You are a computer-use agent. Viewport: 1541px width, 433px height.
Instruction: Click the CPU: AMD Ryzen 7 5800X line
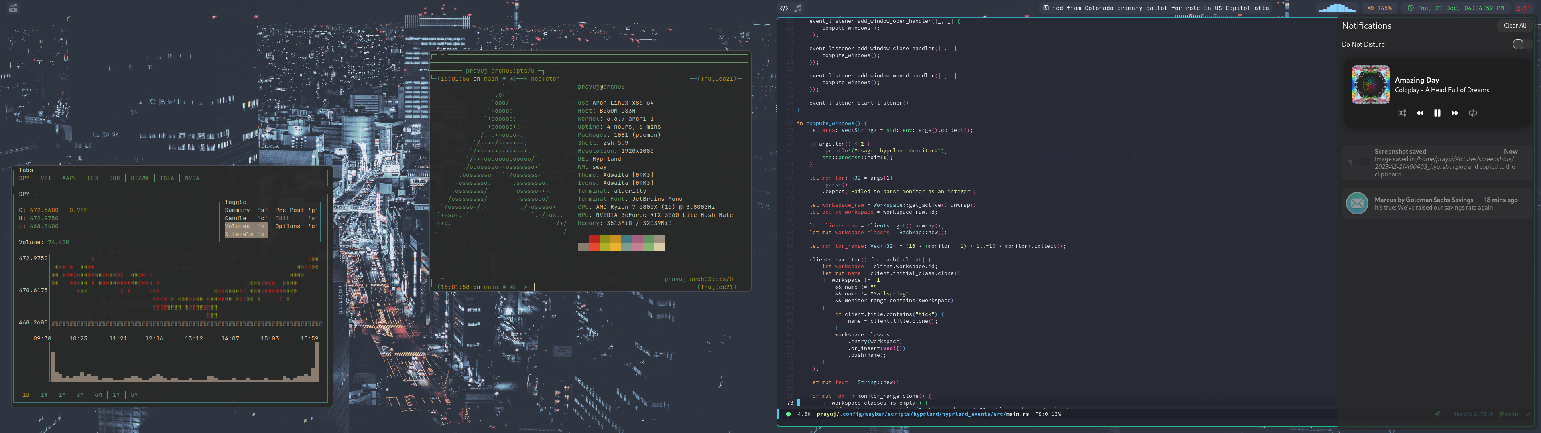tap(646, 207)
